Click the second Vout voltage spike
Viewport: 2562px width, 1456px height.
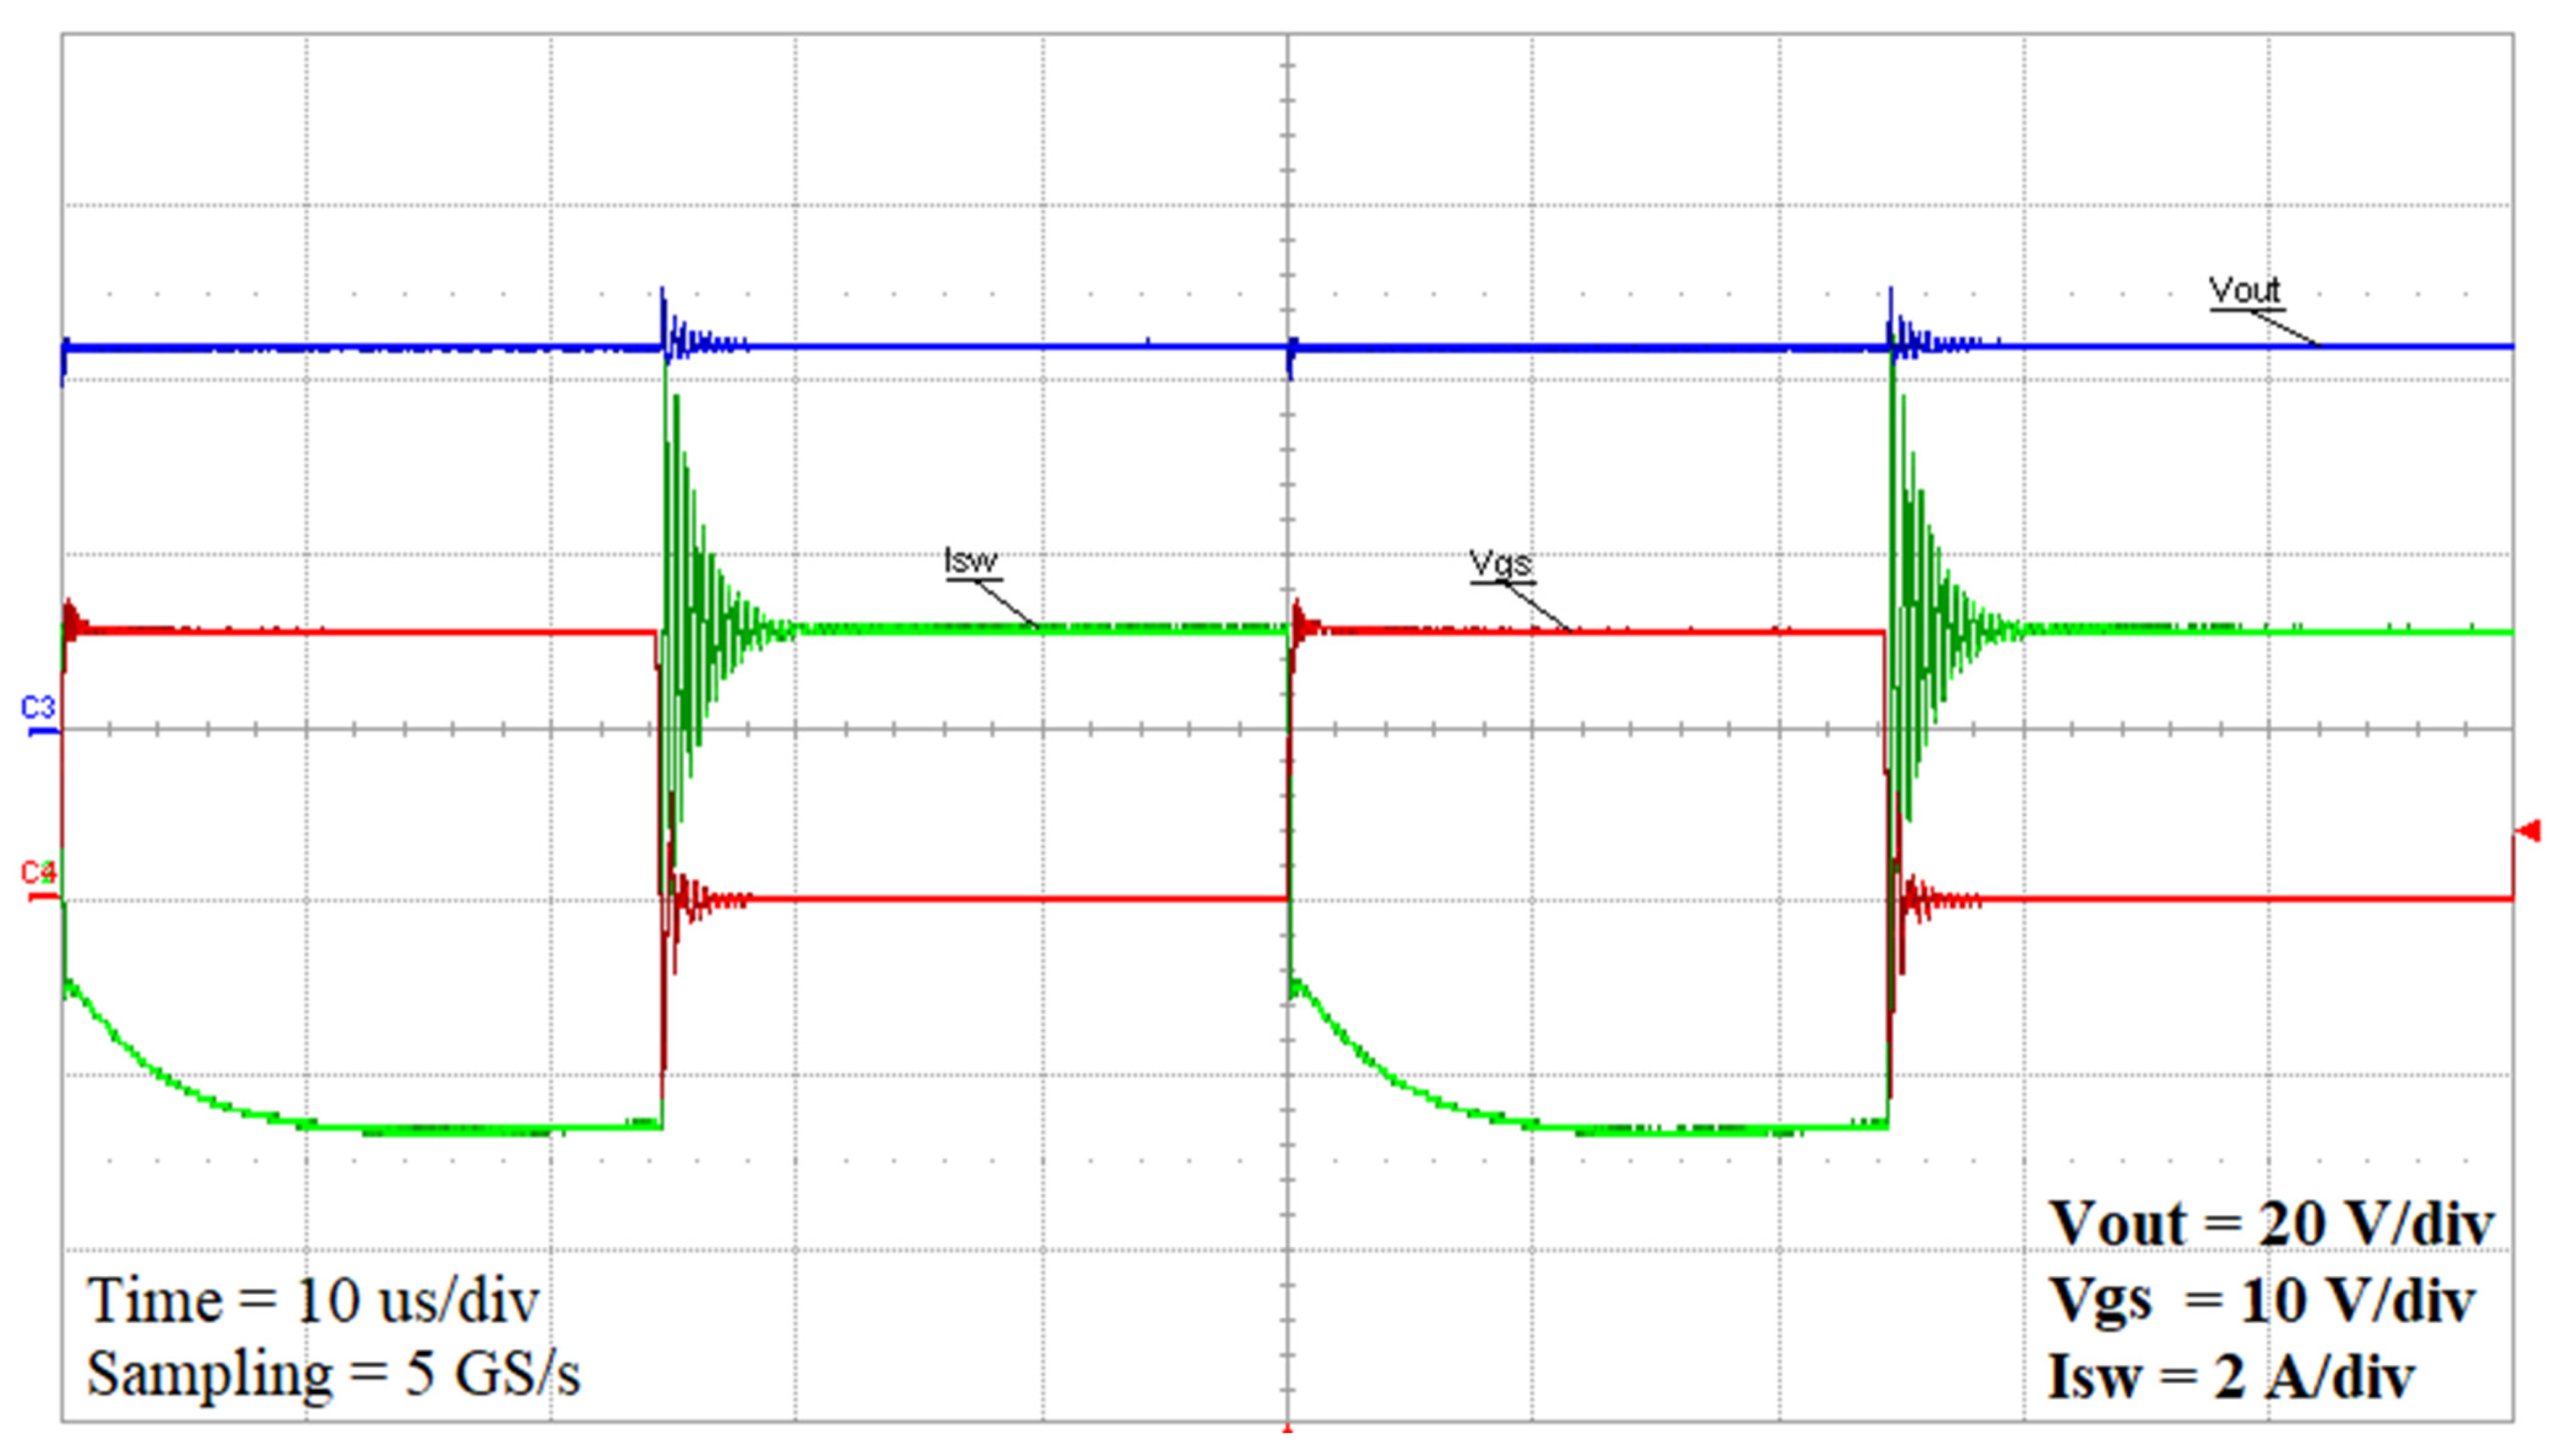coord(1890,310)
